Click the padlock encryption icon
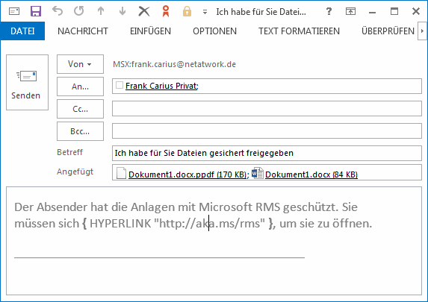This screenshot has width=428, height=302. tap(187, 11)
